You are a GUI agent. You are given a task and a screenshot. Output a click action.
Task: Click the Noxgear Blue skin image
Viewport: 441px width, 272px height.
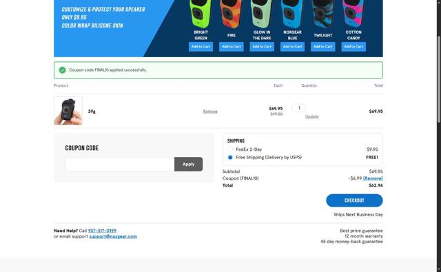coord(292,14)
